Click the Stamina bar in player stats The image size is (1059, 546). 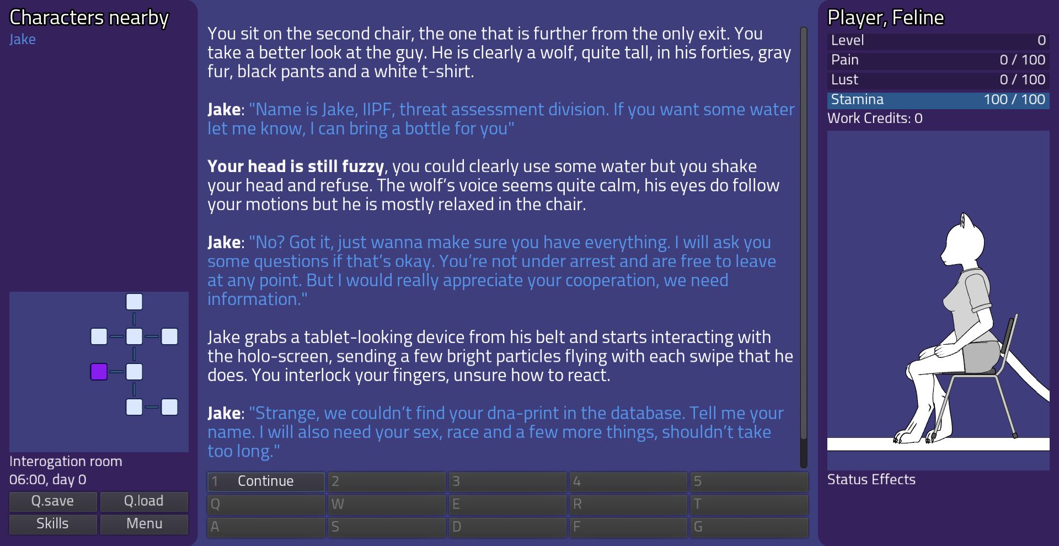pos(938,100)
